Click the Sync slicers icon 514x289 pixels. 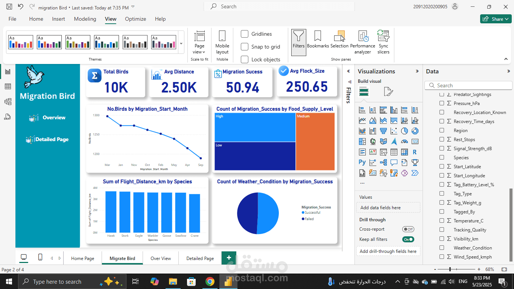click(383, 42)
